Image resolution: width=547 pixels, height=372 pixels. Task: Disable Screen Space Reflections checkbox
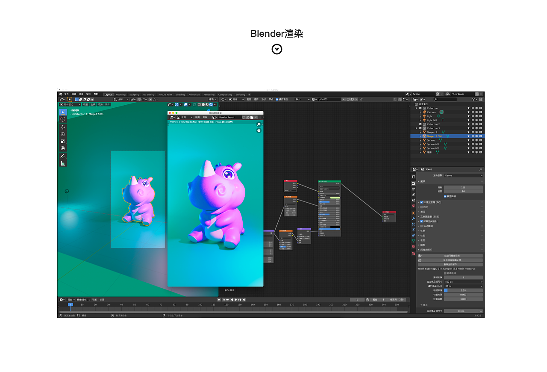(421, 221)
